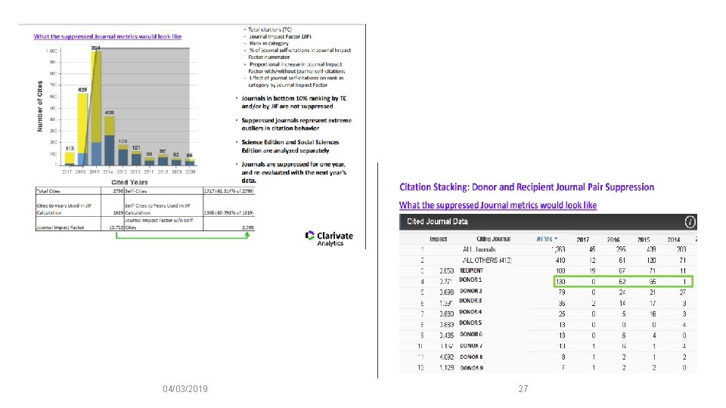Image resolution: width=726 pixels, height=408 pixels.
Task: Select the Cited Journal Data panel title
Action: (438, 221)
